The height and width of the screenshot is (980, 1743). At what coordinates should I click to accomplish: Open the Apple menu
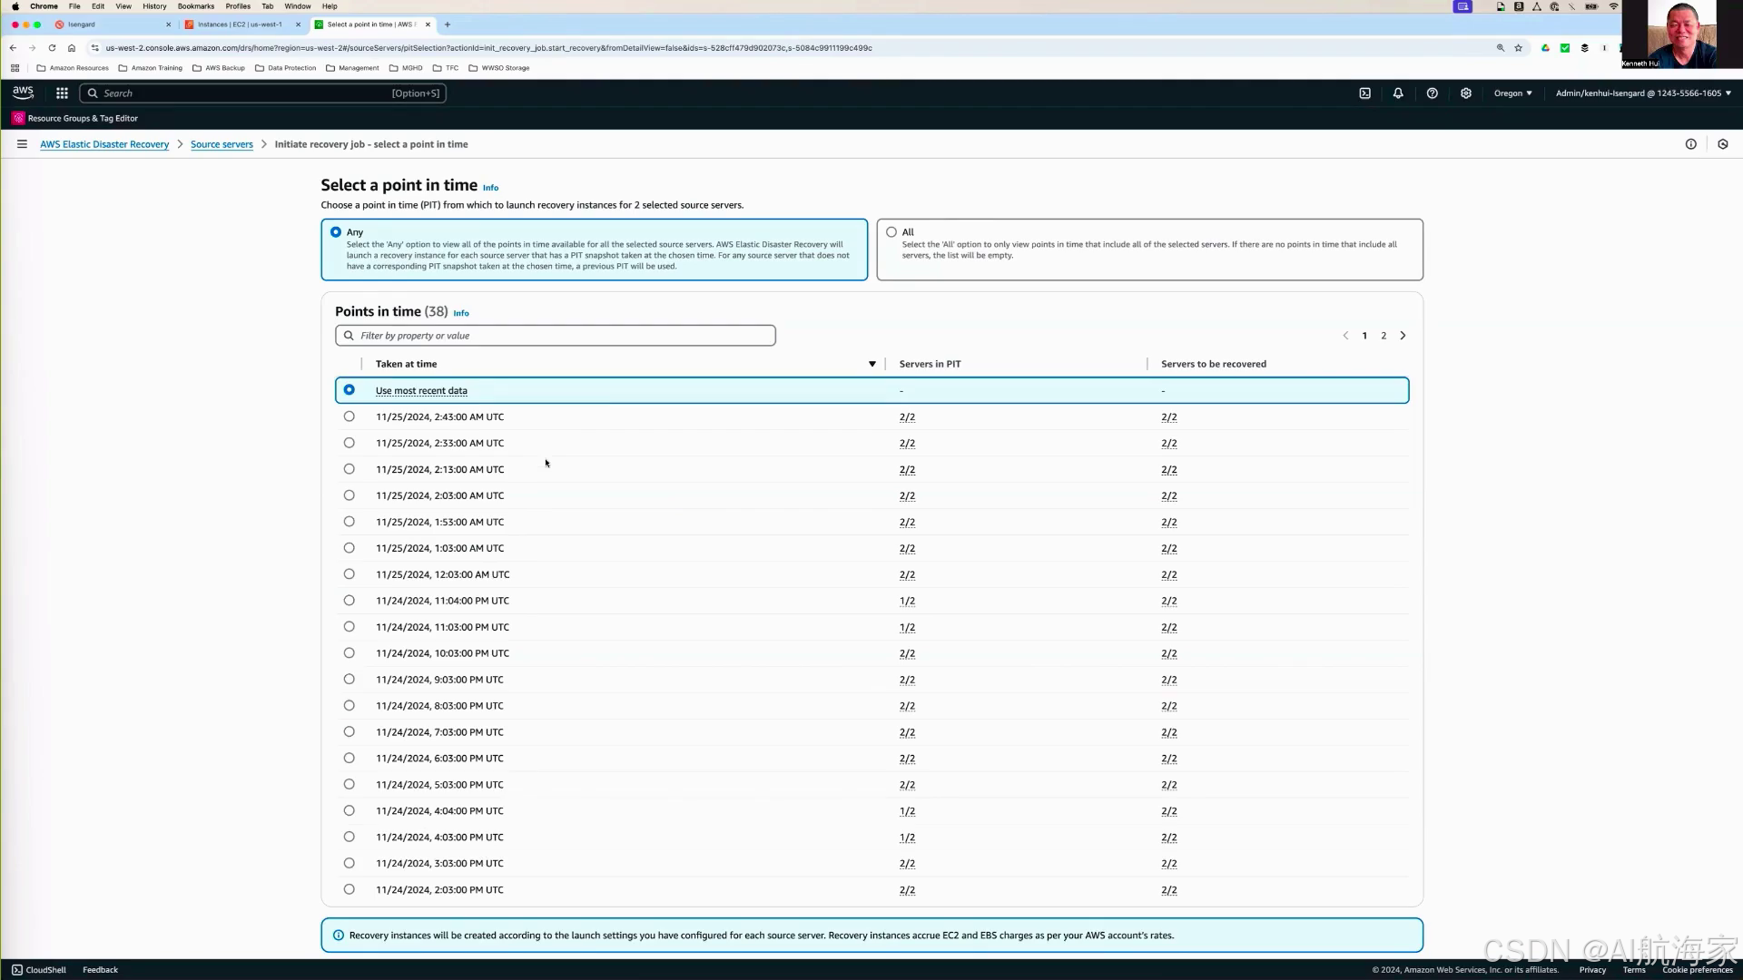pyautogui.click(x=15, y=6)
